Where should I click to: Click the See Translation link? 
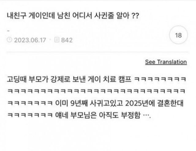(166, 62)
